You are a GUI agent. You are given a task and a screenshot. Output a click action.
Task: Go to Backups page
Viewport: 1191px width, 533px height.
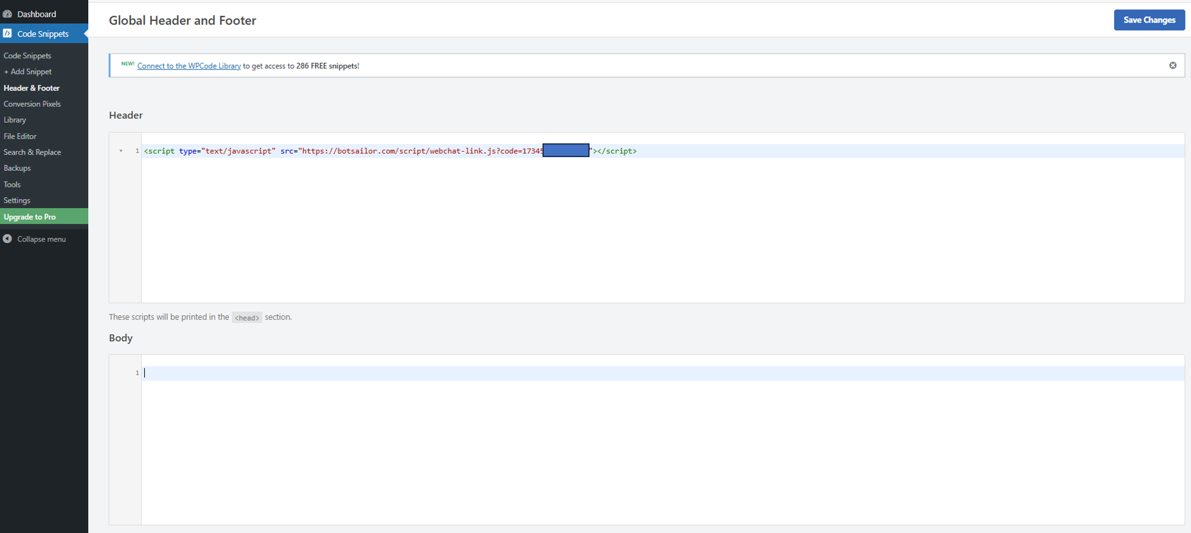17,168
